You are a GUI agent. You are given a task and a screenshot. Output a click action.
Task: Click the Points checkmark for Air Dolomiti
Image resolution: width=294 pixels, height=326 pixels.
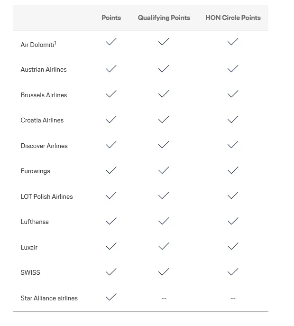tap(111, 42)
